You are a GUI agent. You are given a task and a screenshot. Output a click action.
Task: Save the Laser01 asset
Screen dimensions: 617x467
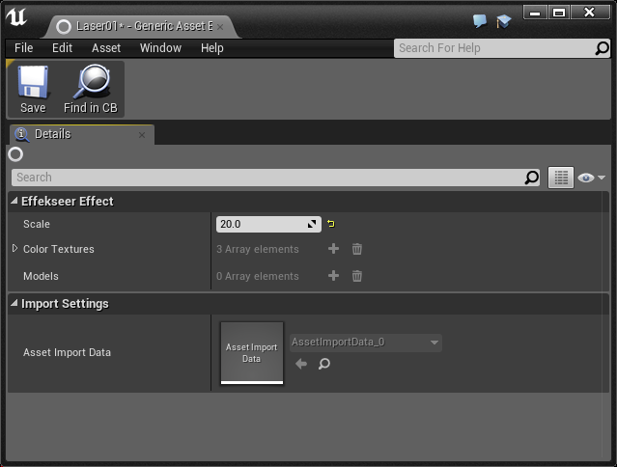click(x=33, y=89)
